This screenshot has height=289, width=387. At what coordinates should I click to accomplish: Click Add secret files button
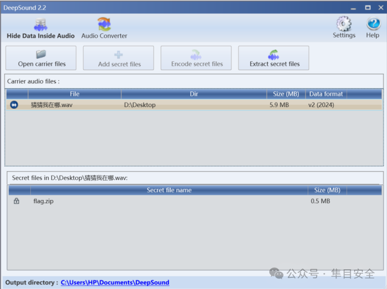[118, 58]
